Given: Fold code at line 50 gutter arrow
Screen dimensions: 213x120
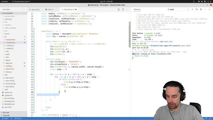Looking at the screenshot, I should point(29,97).
